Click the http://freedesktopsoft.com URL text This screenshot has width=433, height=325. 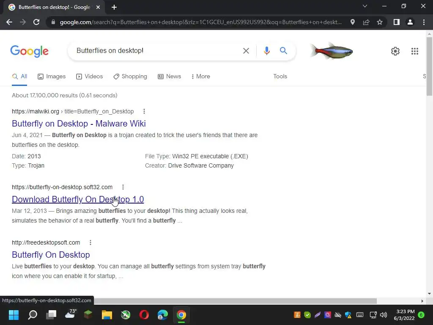pos(46,242)
